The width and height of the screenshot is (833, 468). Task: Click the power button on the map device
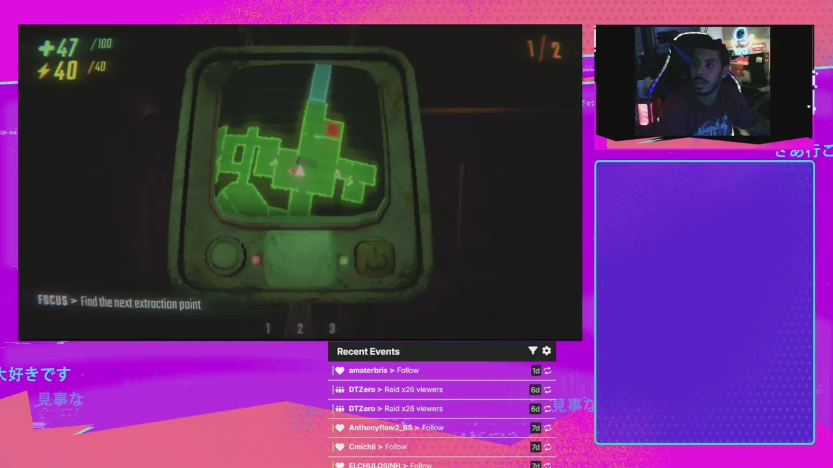click(x=376, y=259)
